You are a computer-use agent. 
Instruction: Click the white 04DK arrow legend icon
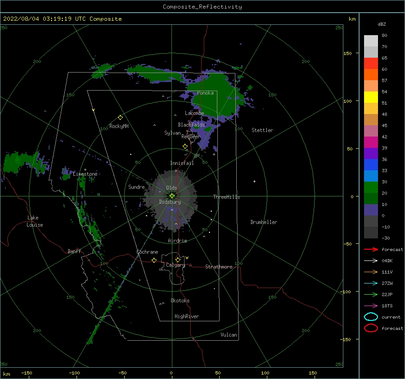(371, 260)
